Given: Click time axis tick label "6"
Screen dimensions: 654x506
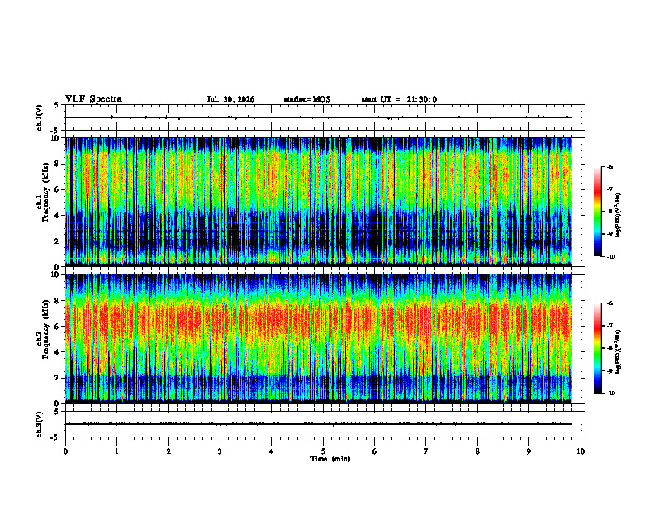Looking at the screenshot, I should 375,451.
